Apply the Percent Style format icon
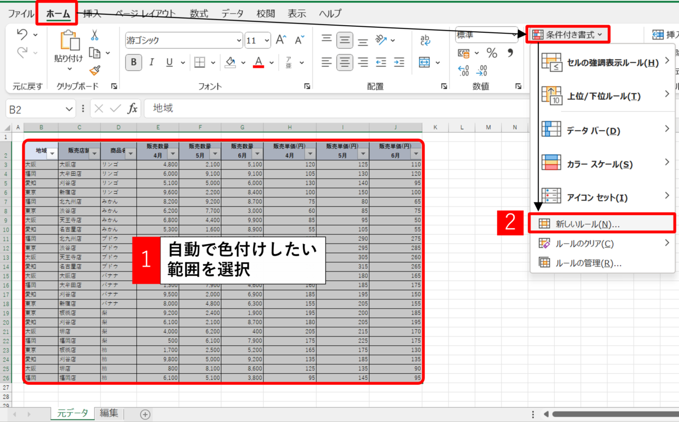This screenshot has width=679, height=422. (492, 53)
